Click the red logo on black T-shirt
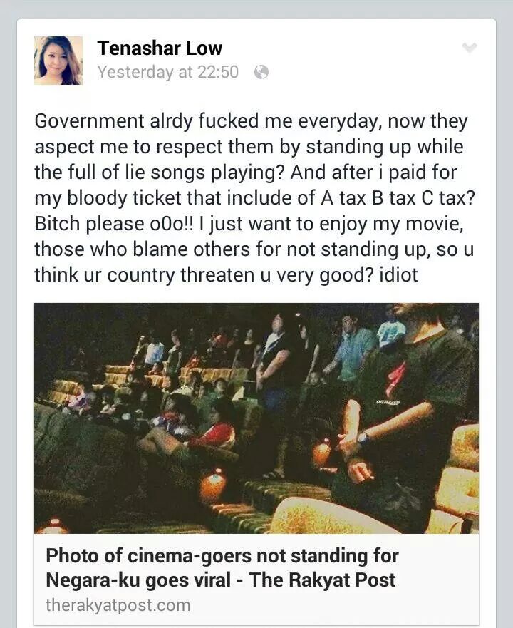513x628 pixels. 395,378
